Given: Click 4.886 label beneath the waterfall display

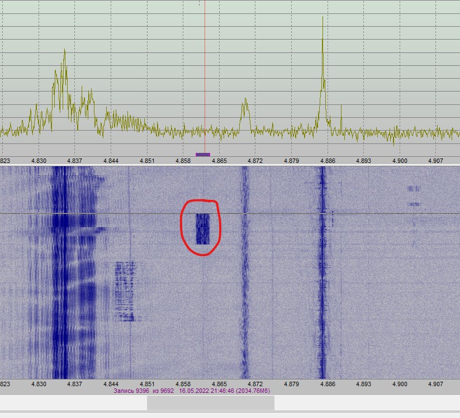Looking at the screenshot, I should 328,384.
